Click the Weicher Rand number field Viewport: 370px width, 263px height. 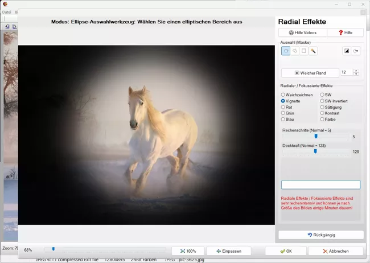coord(346,73)
